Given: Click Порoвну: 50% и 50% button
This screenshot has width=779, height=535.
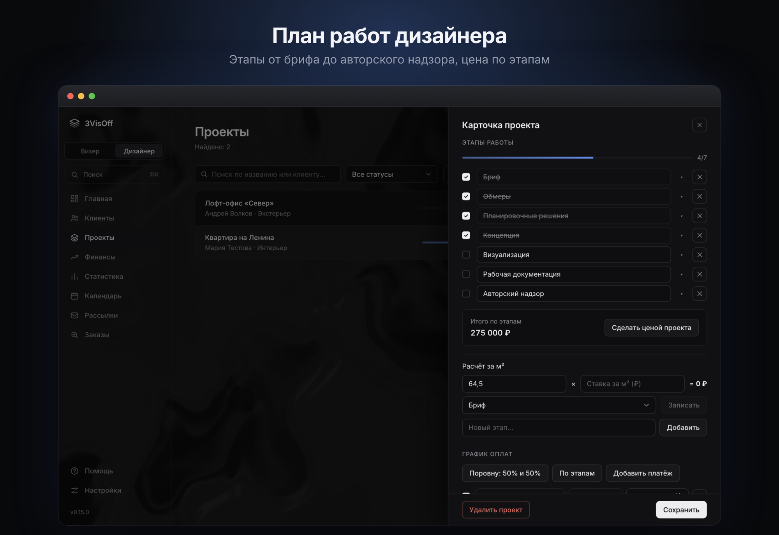Looking at the screenshot, I should point(505,473).
